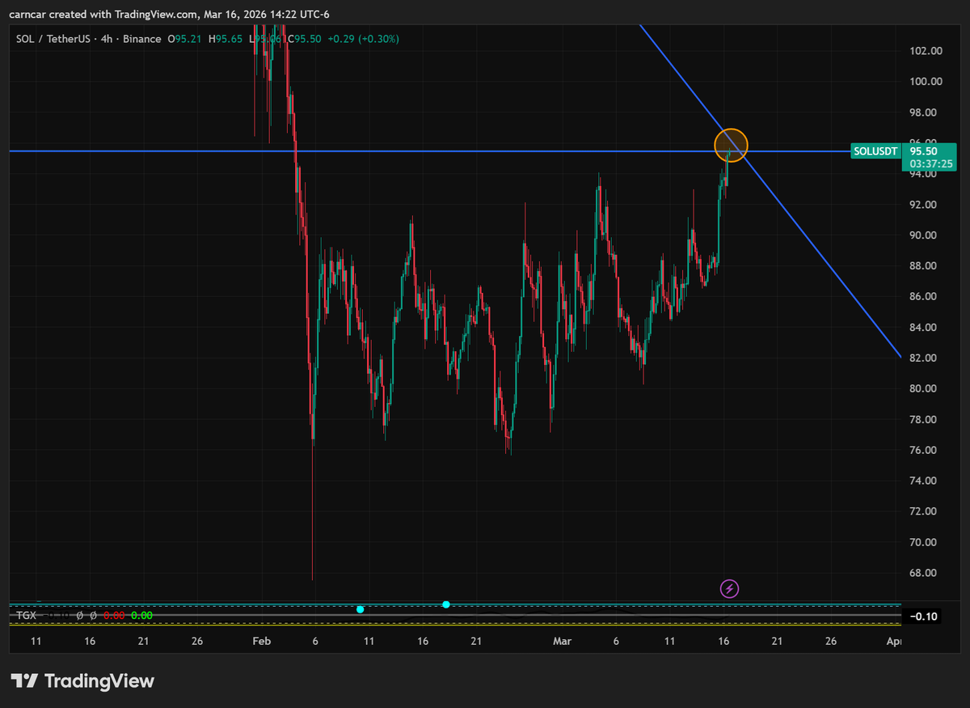This screenshot has height=708, width=970.
Task: Click the close value C95.50
Action: tap(306, 39)
